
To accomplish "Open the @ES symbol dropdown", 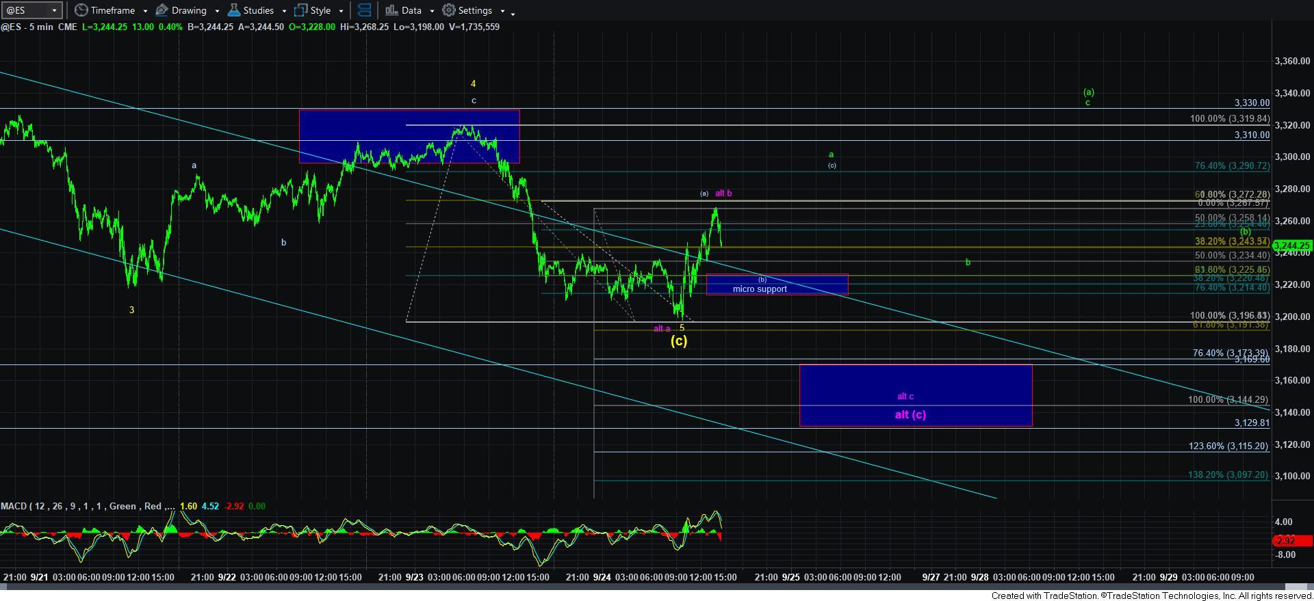I will click(x=31, y=10).
